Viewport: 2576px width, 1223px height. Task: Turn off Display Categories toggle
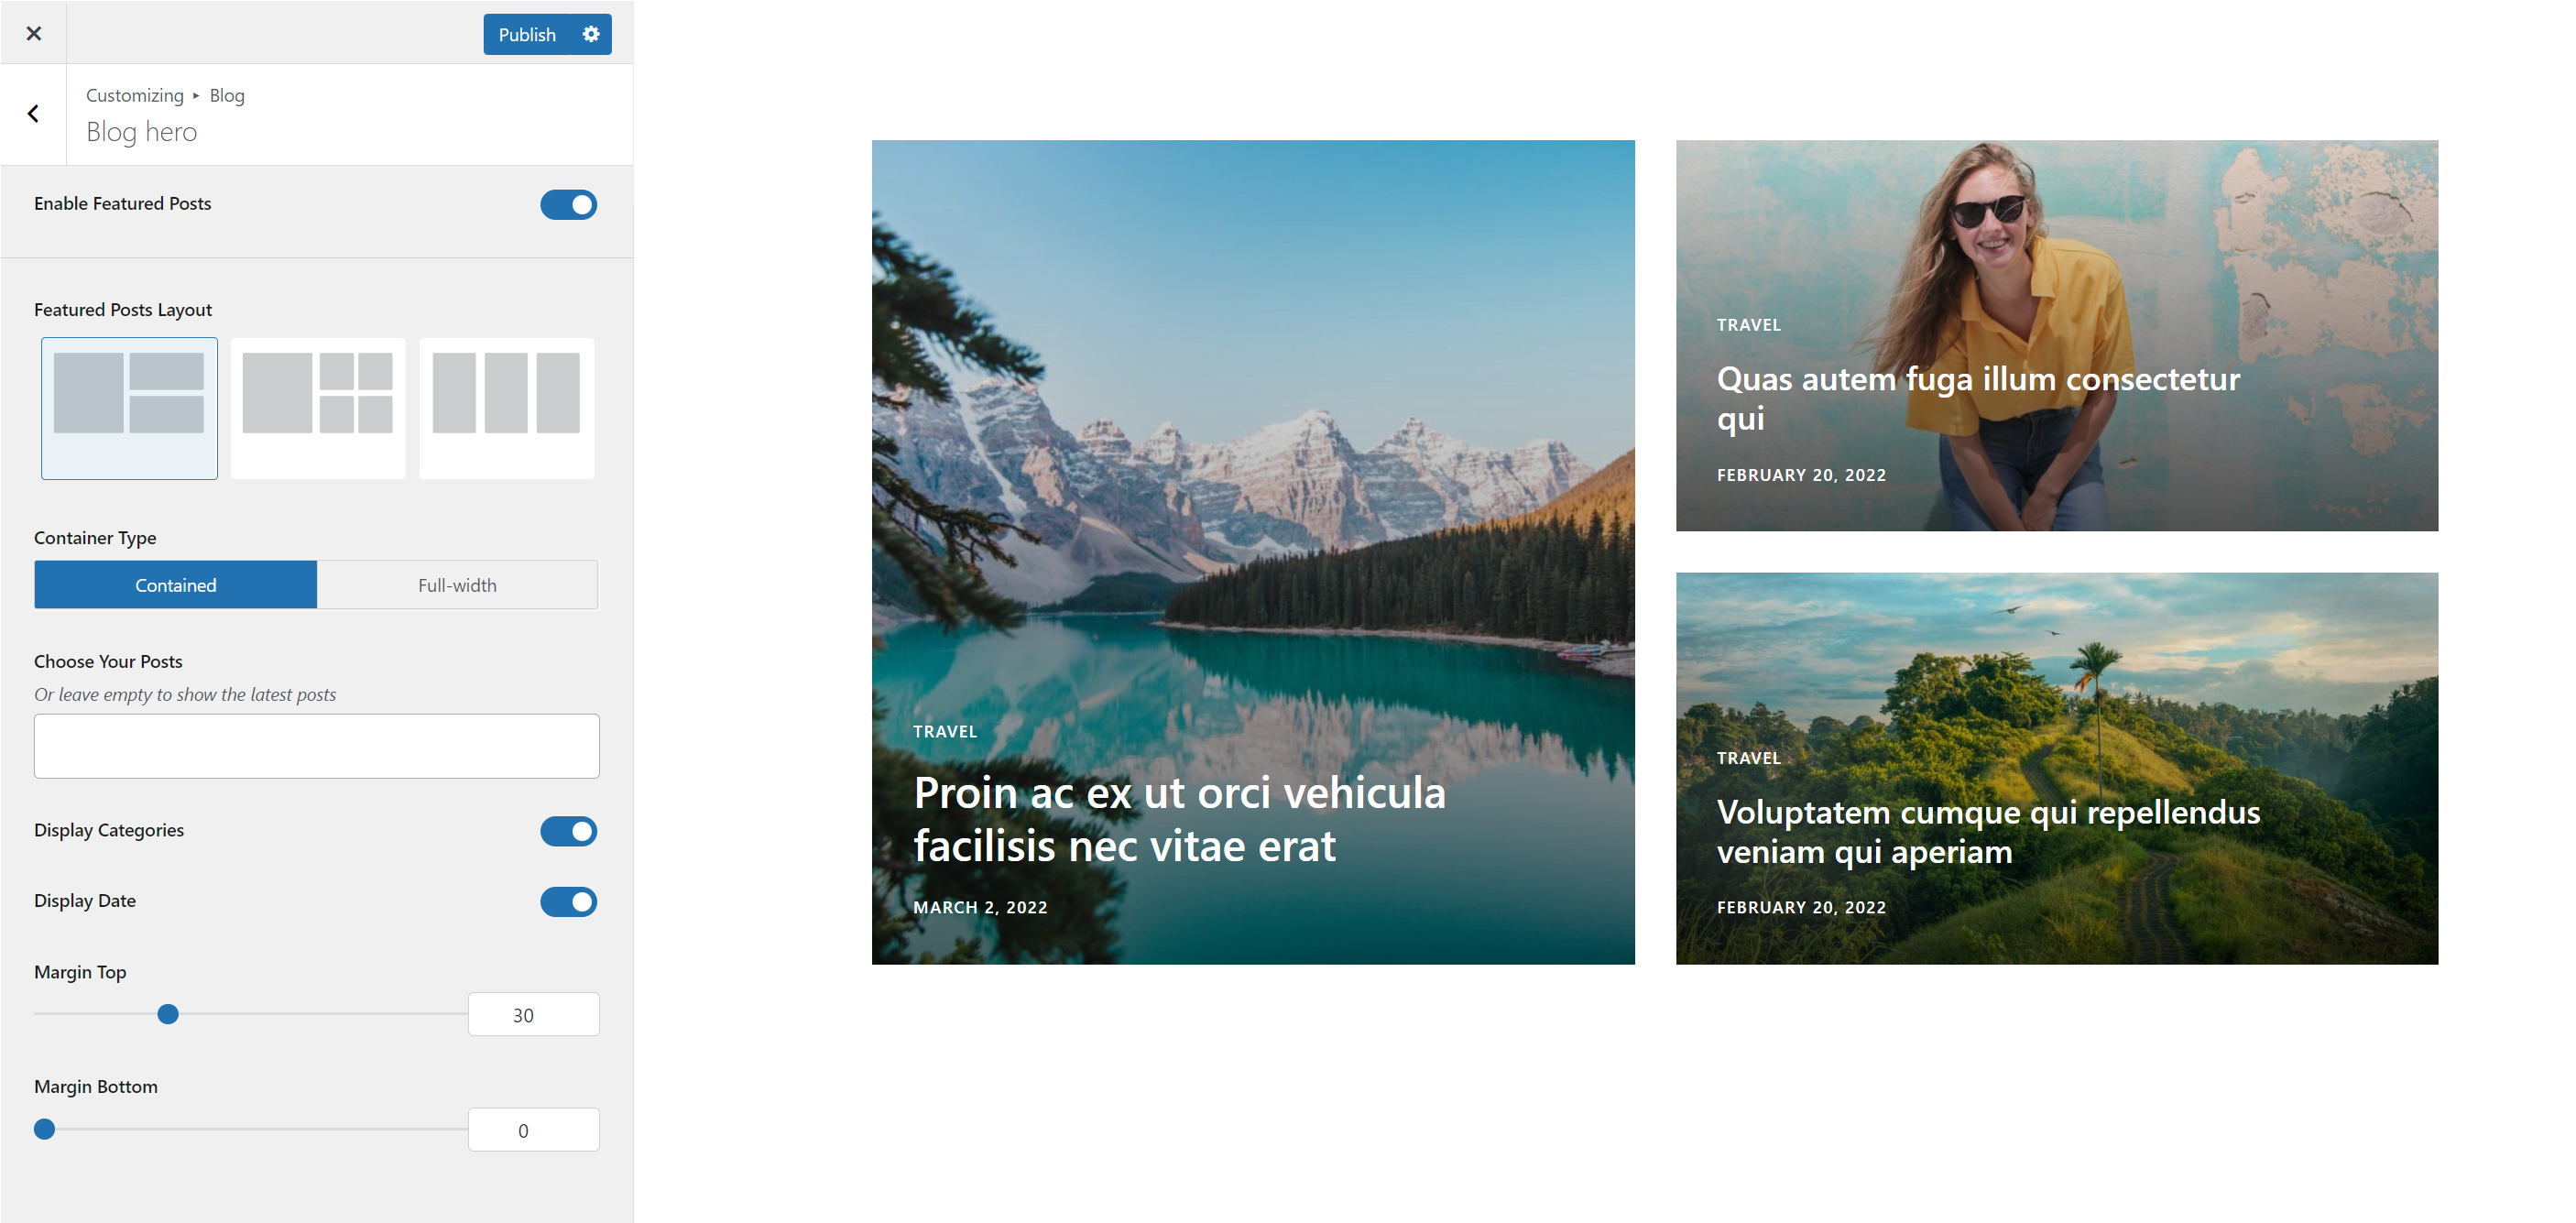pos(568,831)
